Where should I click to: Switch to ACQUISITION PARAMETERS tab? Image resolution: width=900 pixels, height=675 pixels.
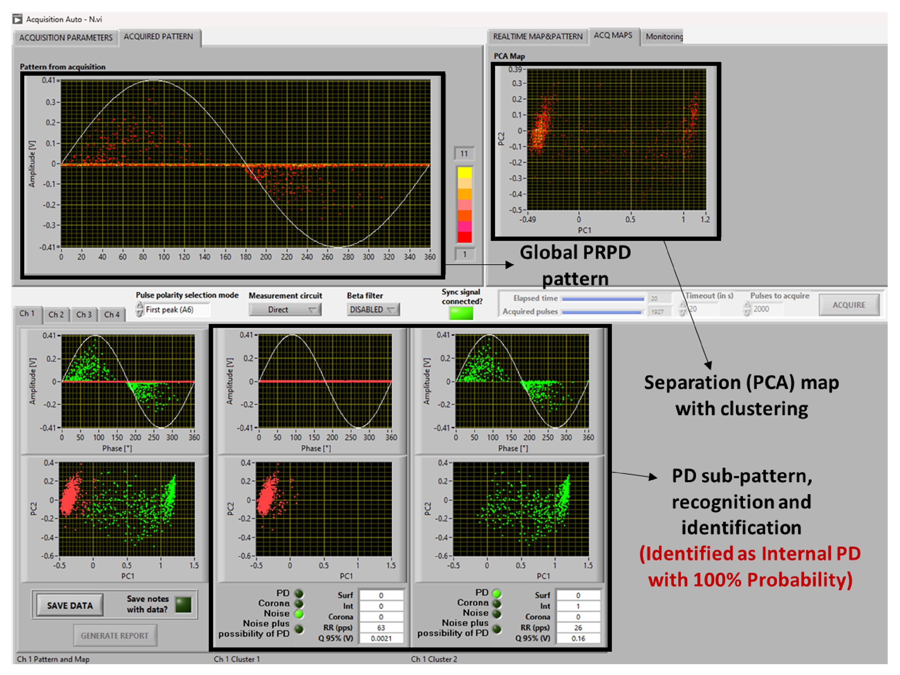click(x=65, y=38)
